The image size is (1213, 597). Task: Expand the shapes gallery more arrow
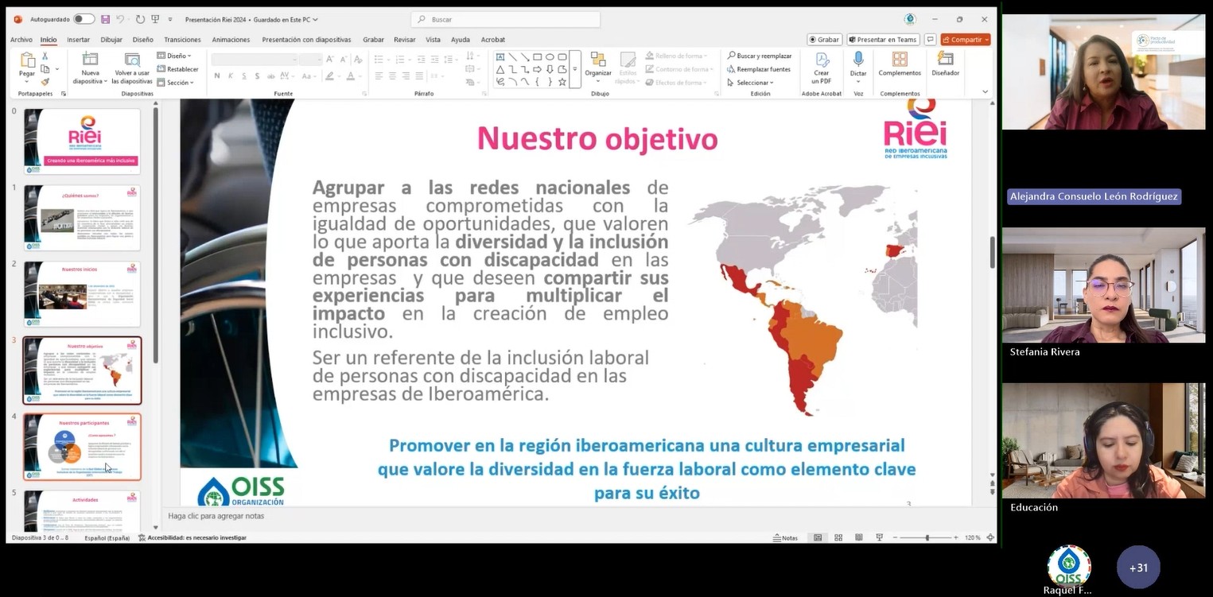click(x=574, y=69)
